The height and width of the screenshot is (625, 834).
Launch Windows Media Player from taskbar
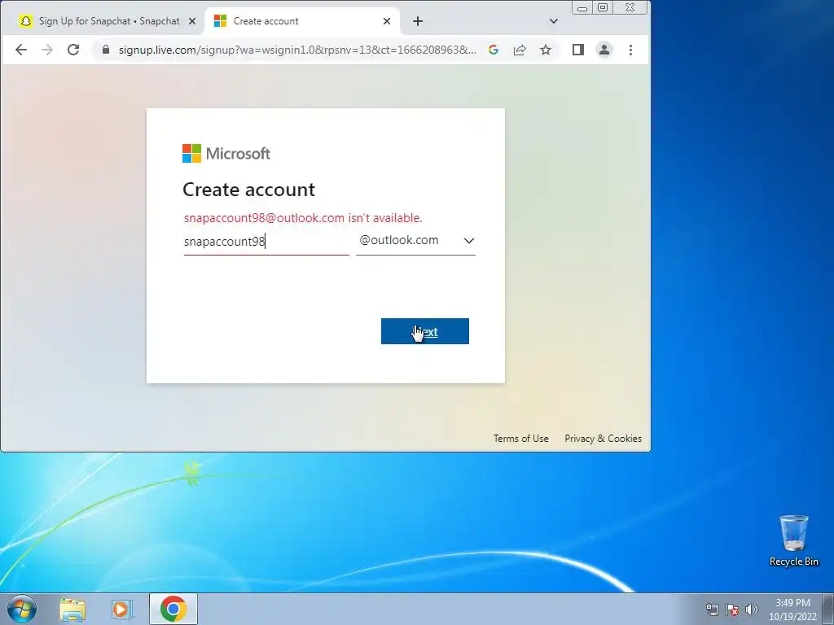tap(122, 610)
